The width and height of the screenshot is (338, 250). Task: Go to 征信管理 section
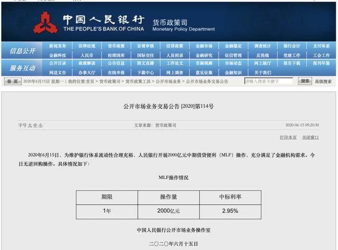tap(233, 55)
